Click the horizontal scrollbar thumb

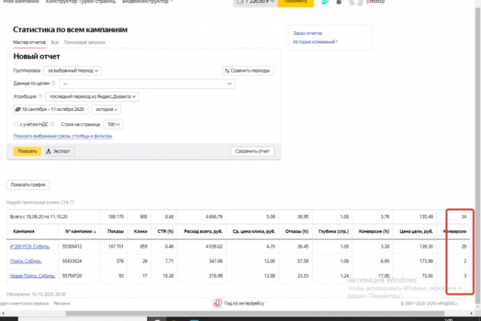tap(255, 314)
